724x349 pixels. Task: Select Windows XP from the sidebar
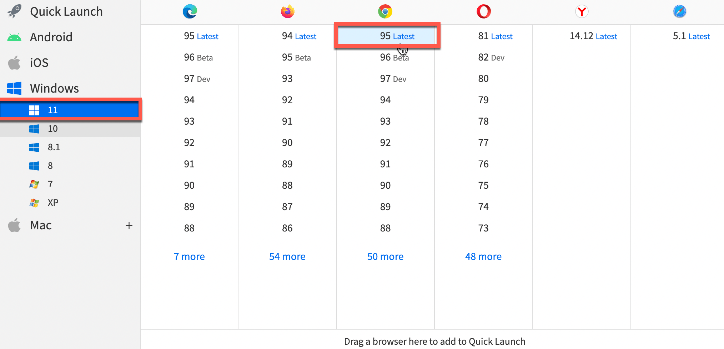[52, 202]
